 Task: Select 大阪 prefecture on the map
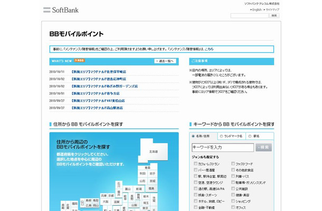106,202
